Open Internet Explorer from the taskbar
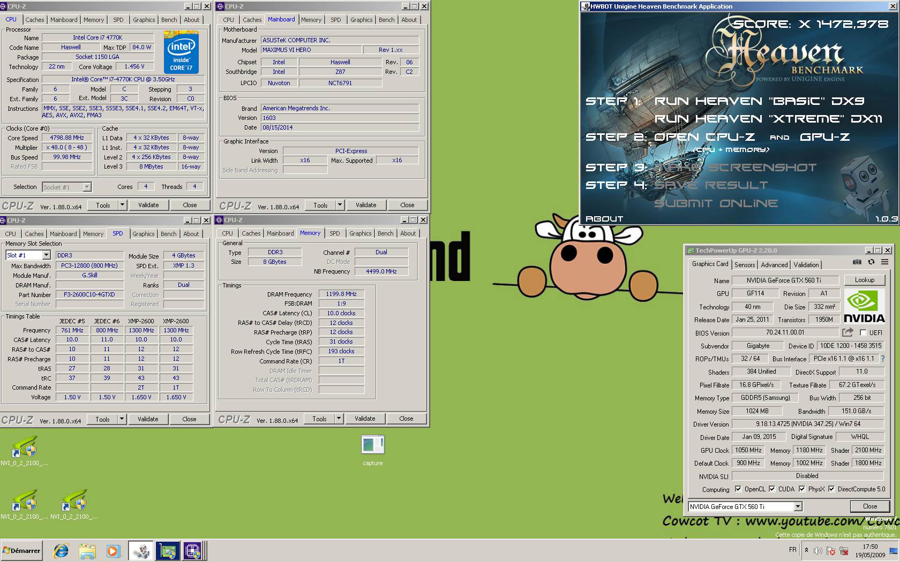The image size is (900, 562). tap(62, 551)
